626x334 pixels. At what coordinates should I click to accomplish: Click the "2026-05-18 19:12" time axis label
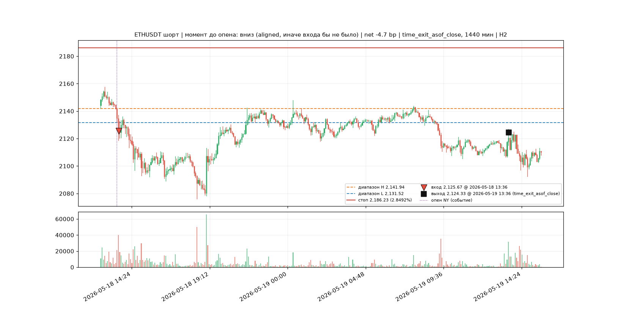pyautogui.click(x=185, y=287)
